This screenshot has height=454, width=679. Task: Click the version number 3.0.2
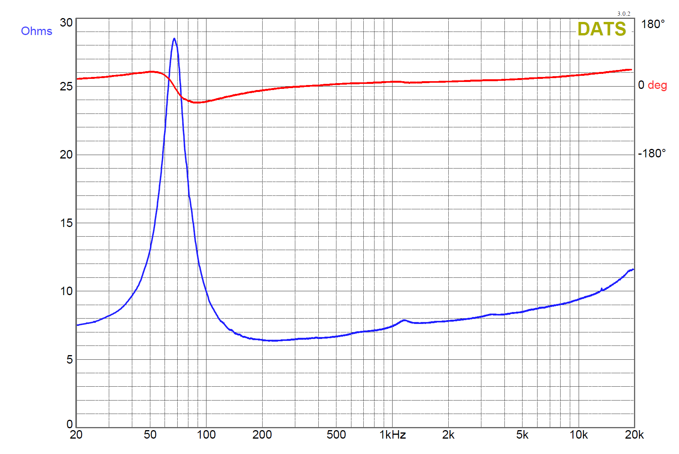coord(624,14)
